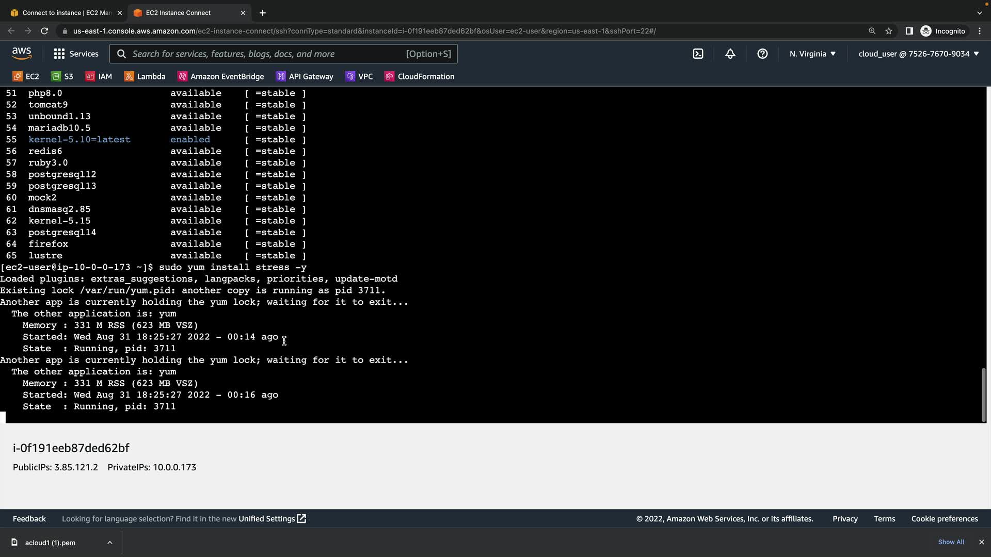Bookmark this page with star icon
The height and width of the screenshot is (557, 991).
tap(889, 31)
